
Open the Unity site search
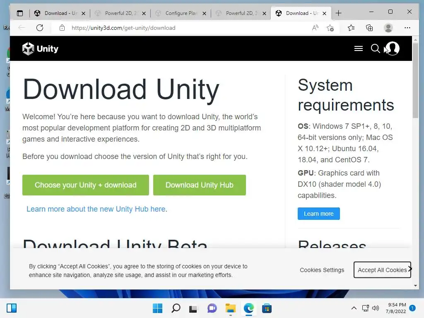pyautogui.click(x=375, y=48)
